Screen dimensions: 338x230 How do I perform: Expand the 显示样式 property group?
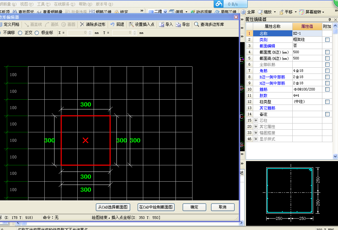[256, 139]
